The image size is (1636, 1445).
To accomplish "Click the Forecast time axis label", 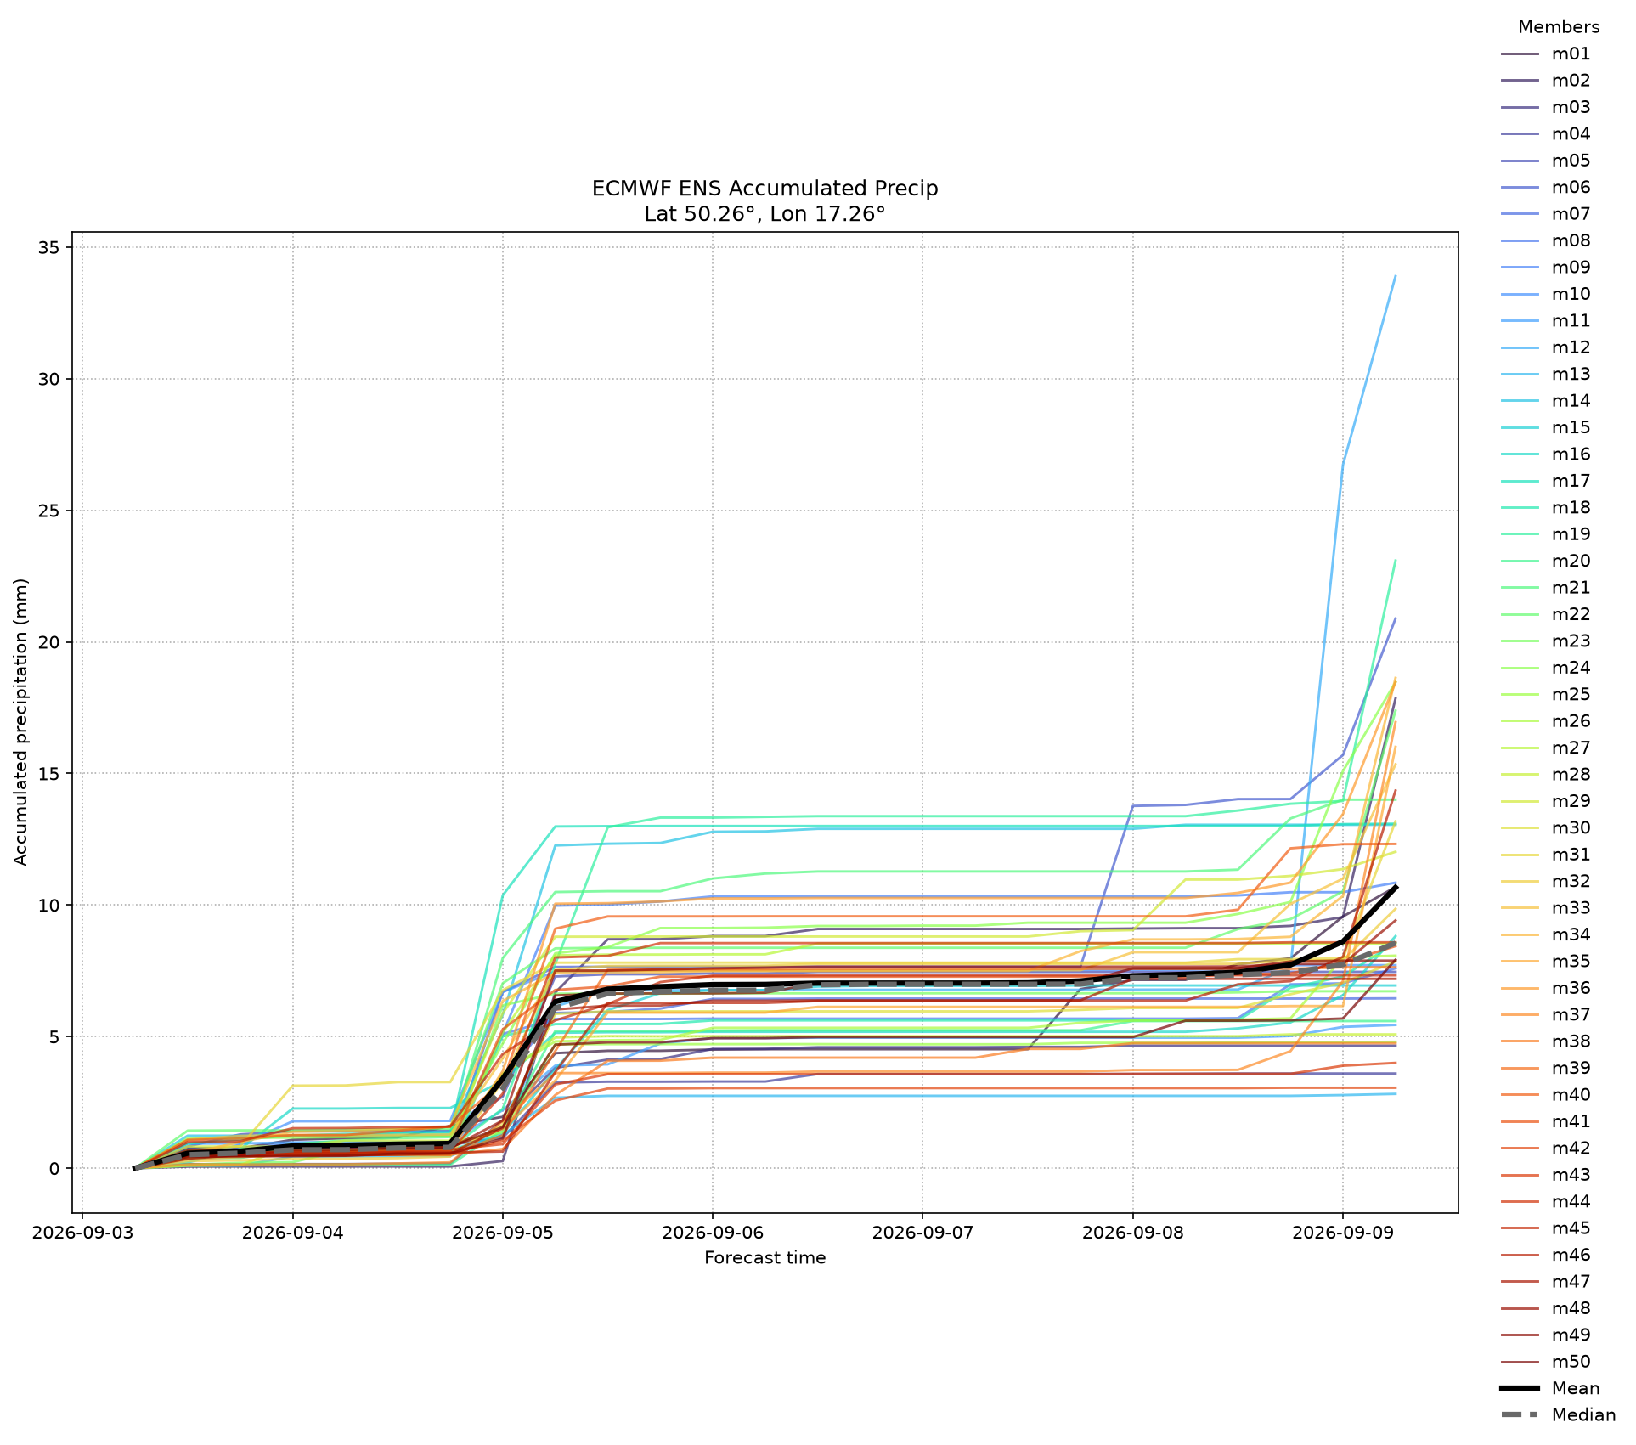I will 764,1258.
